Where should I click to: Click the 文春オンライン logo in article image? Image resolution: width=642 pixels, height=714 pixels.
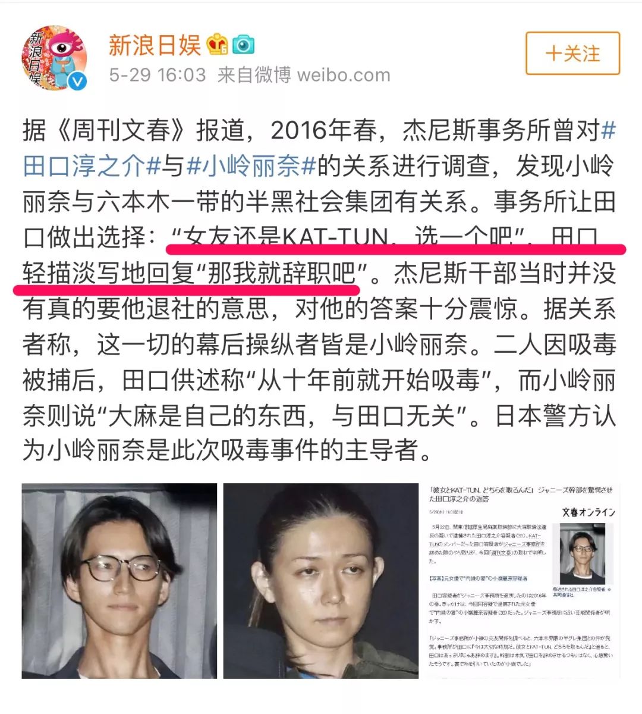pos(588,512)
